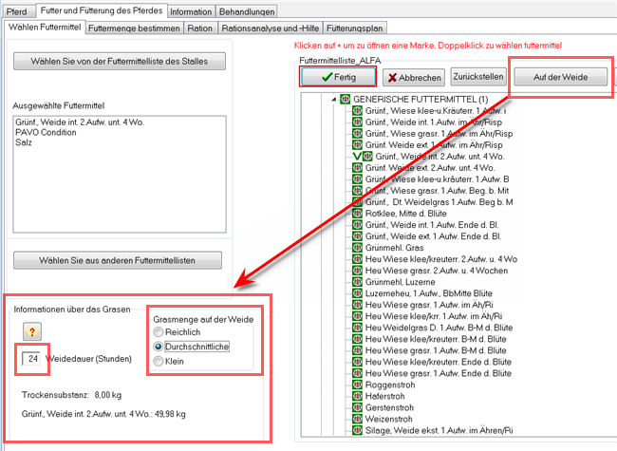
Task: Click icon of Grünf. Weide ext. 1.Aufw. im Ähr/Risp
Action: (x=357, y=145)
